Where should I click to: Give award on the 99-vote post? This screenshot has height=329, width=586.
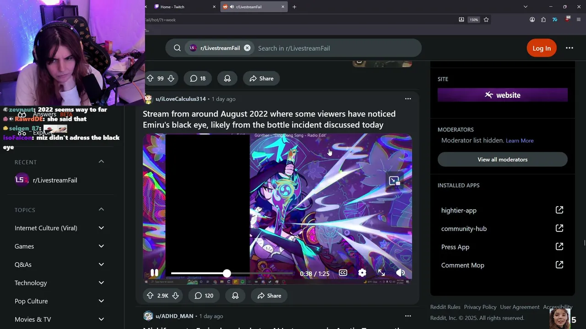coord(227,79)
